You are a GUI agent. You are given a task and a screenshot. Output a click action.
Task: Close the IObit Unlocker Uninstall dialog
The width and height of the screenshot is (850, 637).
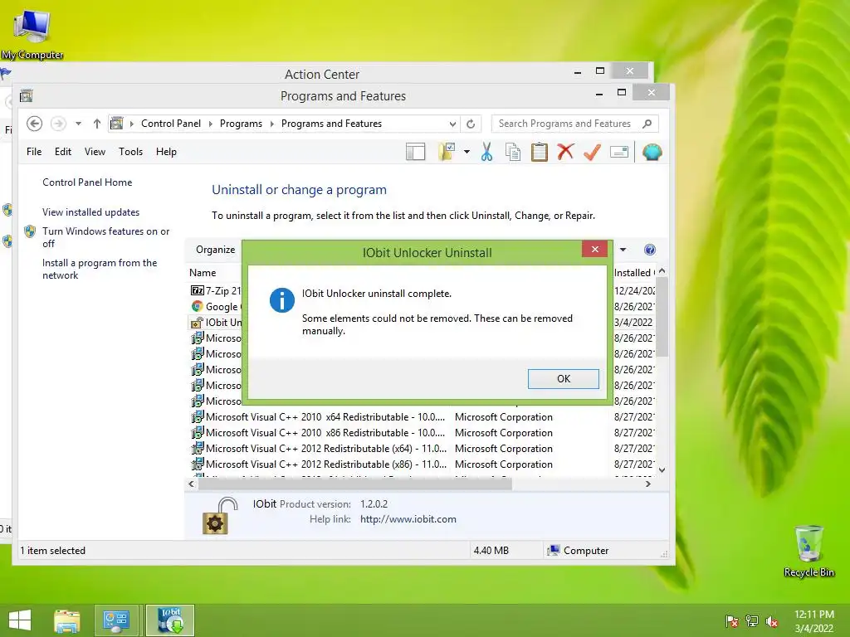point(594,249)
